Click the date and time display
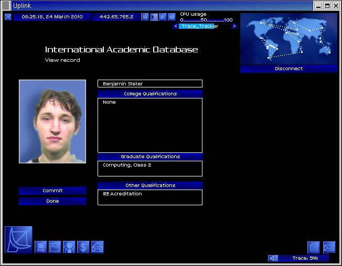The width and height of the screenshot is (342, 266). [x=52, y=17]
